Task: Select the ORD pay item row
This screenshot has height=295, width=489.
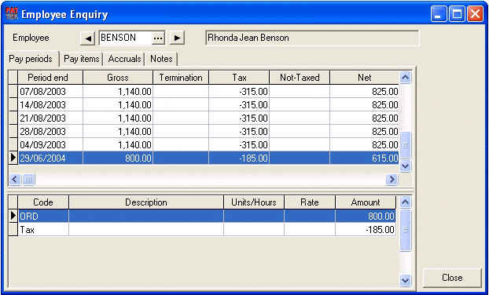Action: click(x=202, y=216)
